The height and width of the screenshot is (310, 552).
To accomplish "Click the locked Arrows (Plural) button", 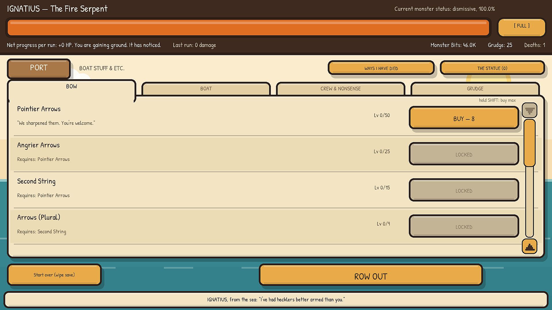I will [x=464, y=226].
